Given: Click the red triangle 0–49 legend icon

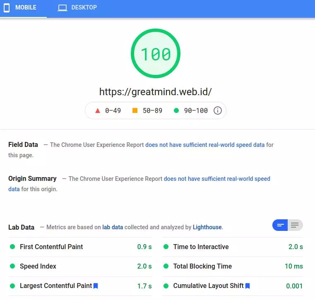Looking at the screenshot, I should [98, 110].
